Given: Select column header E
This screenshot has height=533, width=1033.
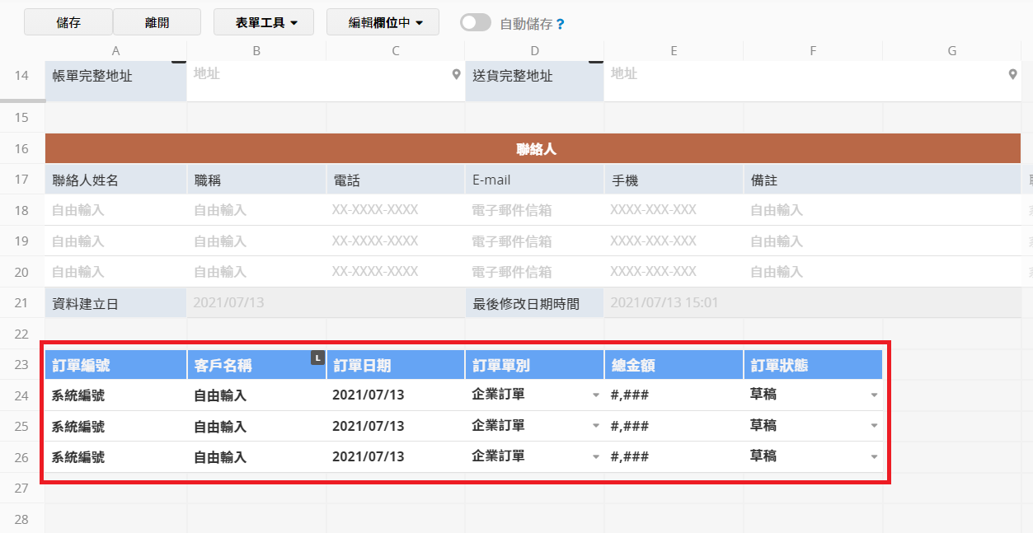Looking at the screenshot, I should tap(674, 51).
